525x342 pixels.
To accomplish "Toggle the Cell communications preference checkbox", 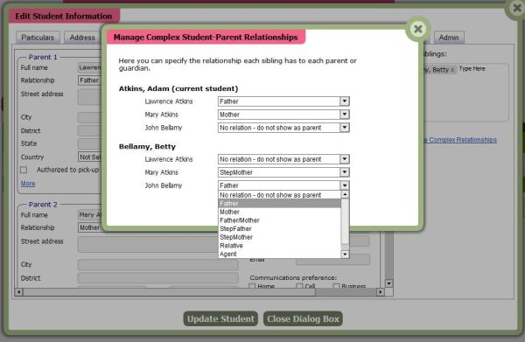I will tap(299, 286).
